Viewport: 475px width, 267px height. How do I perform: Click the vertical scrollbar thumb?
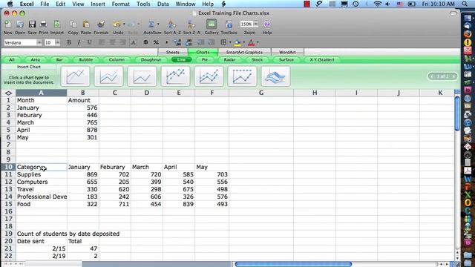tap(457, 113)
